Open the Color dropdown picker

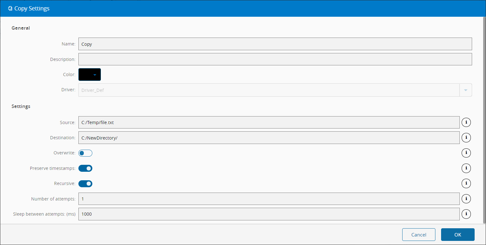(x=95, y=75)
